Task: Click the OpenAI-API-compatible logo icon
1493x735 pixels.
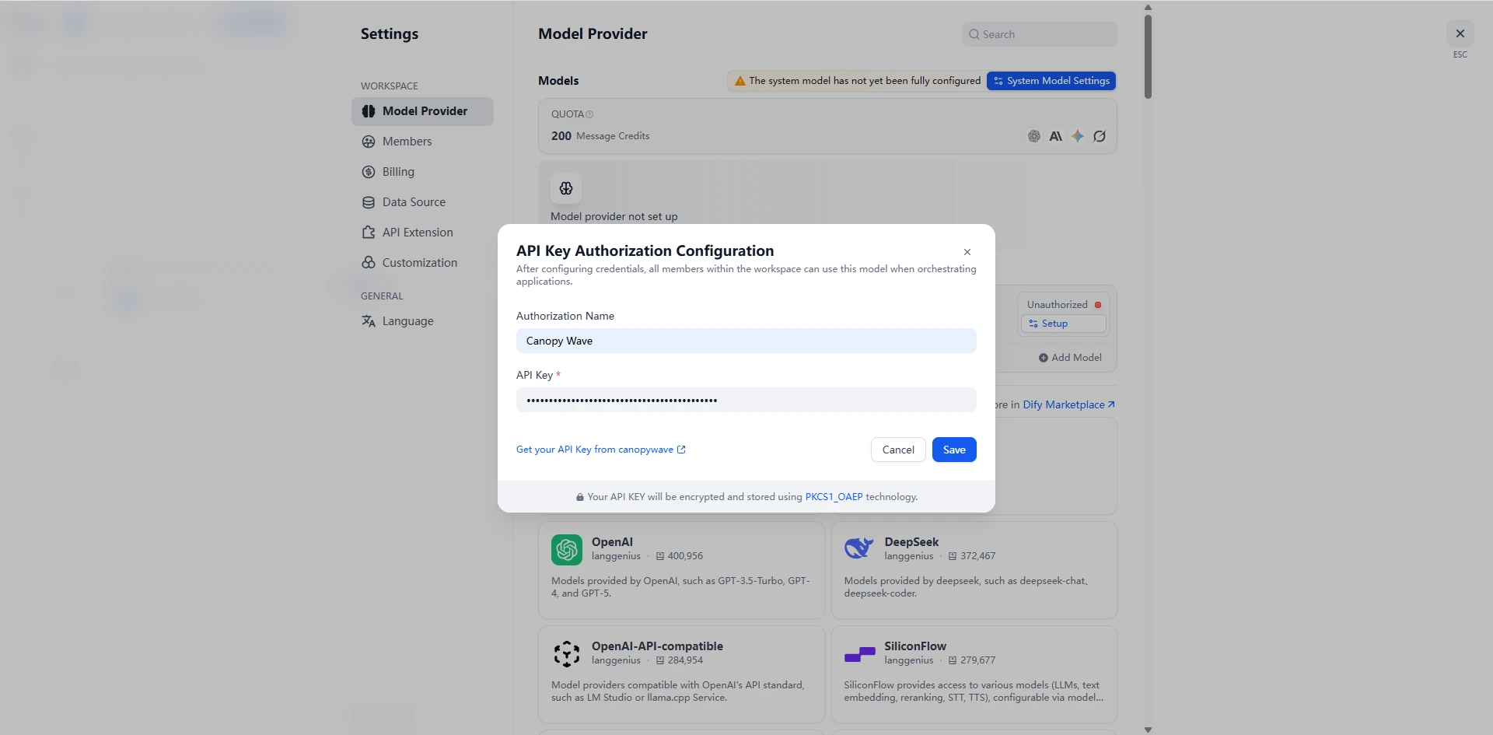Action: point(566,654)
